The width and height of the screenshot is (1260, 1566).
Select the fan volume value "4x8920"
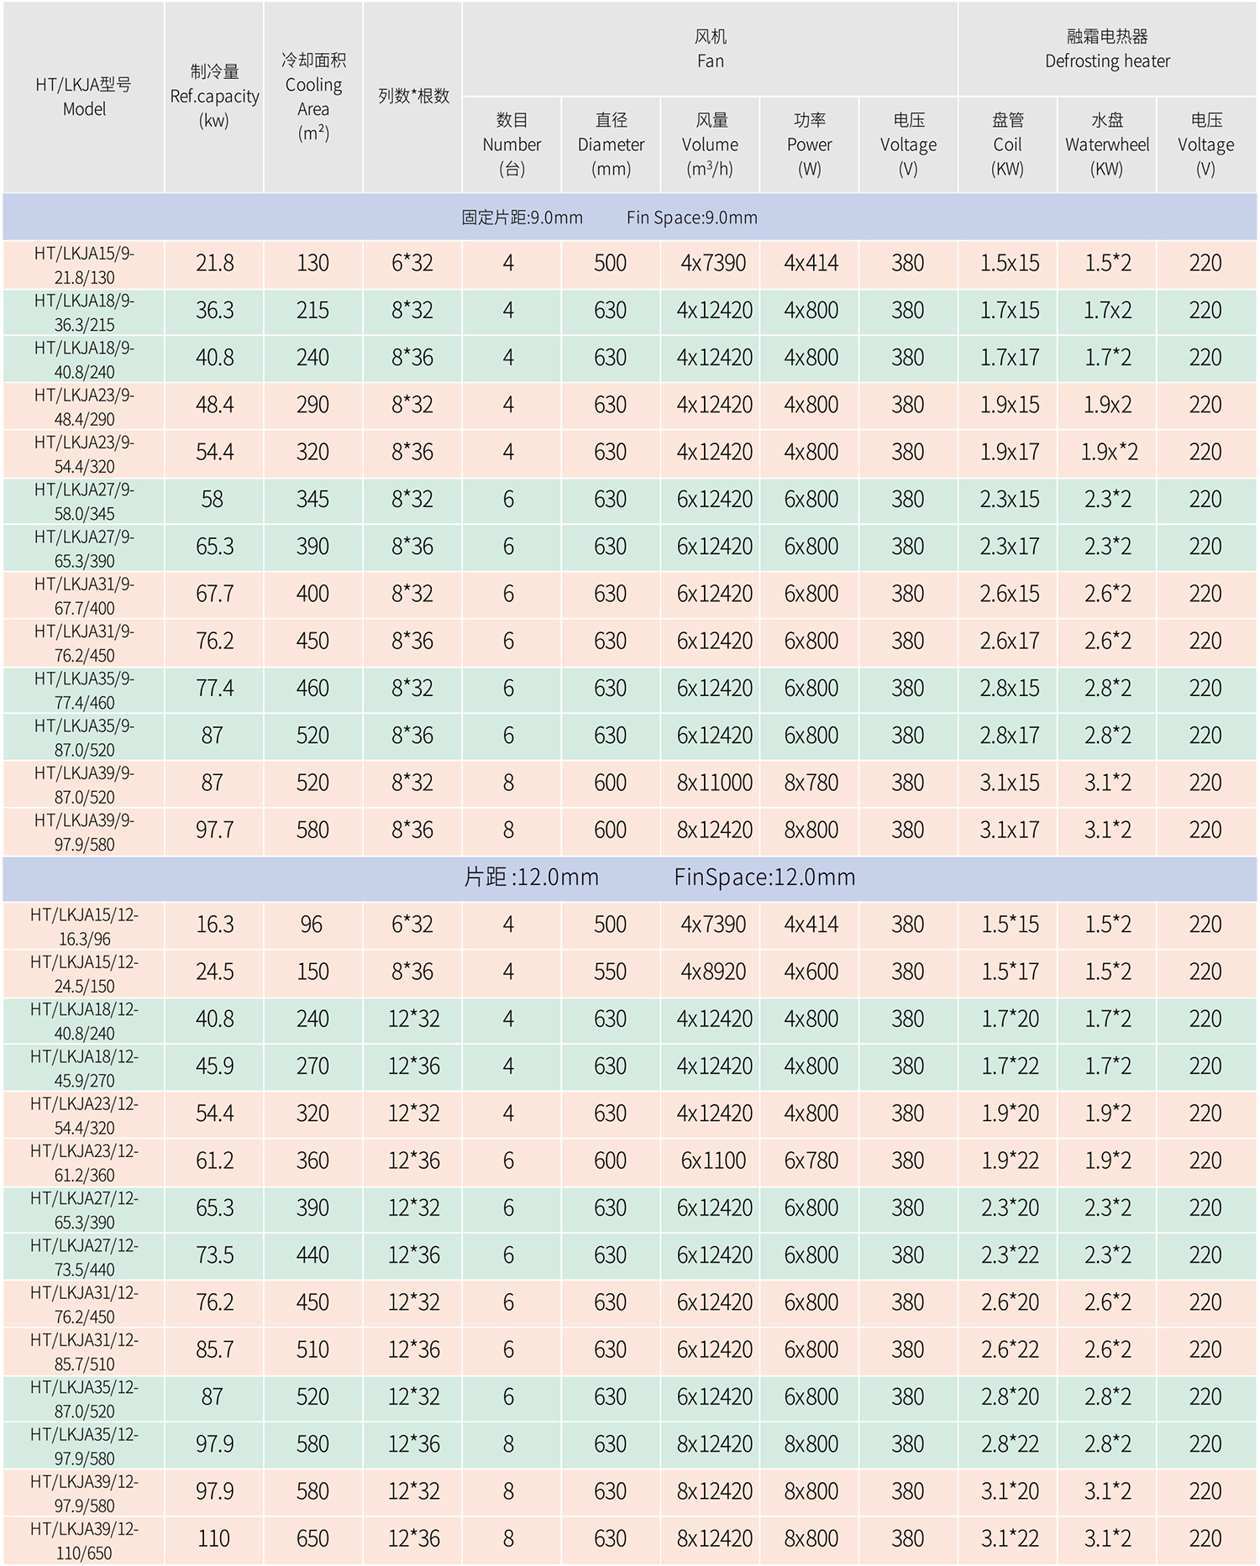pyautogui.click(x=713, y=972)
